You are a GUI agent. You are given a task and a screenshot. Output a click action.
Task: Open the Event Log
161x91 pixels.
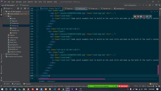154,84
